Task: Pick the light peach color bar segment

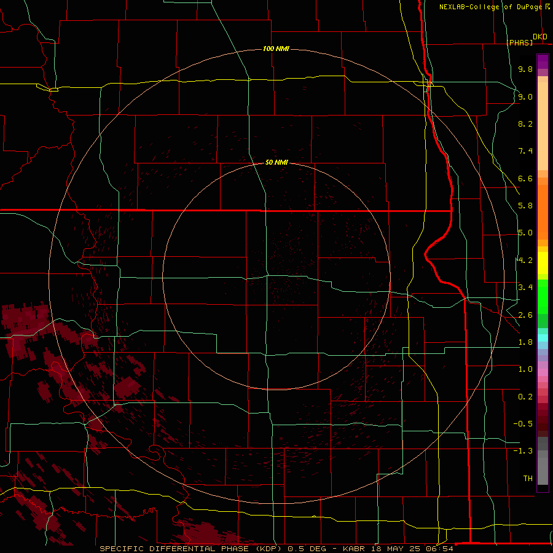Action: tap(543, 126)
